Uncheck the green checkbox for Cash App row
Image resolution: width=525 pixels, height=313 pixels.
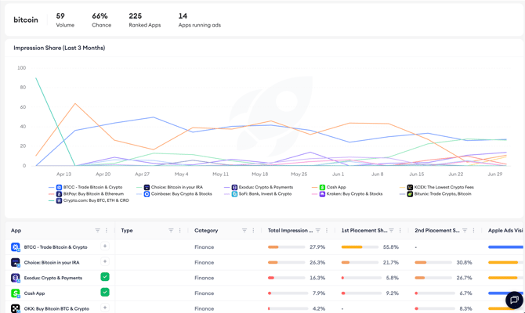point(105,293)
